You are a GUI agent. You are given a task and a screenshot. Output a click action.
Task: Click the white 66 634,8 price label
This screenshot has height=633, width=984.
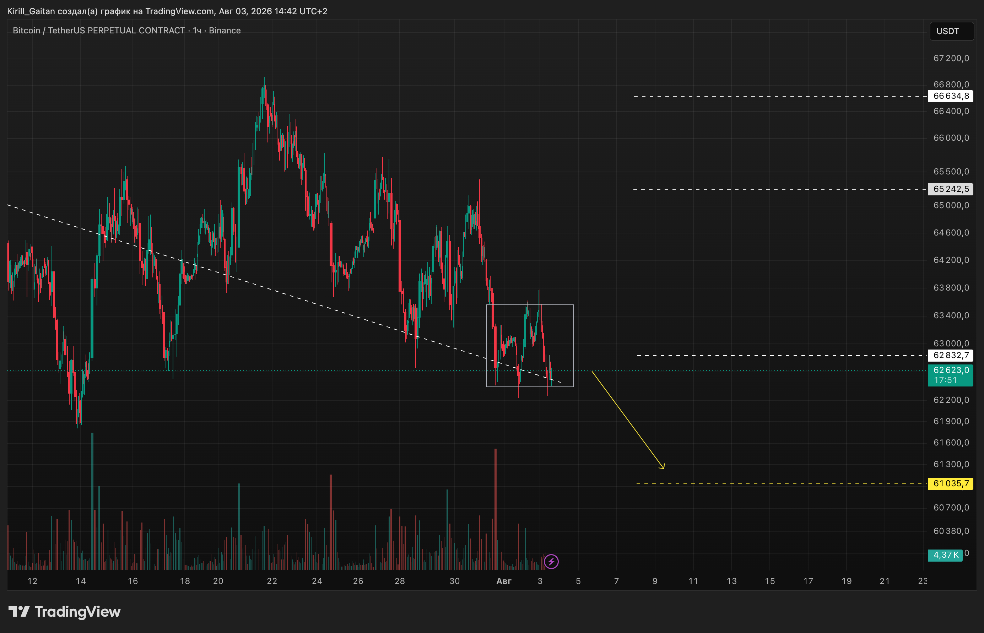951,96
